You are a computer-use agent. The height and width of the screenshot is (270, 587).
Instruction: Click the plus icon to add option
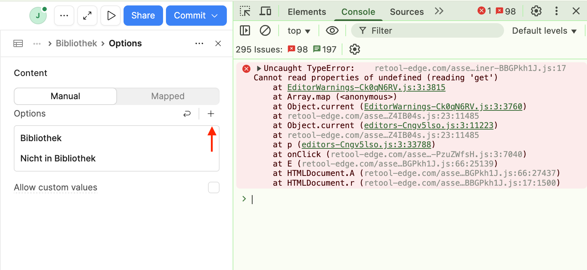[211, 114]
